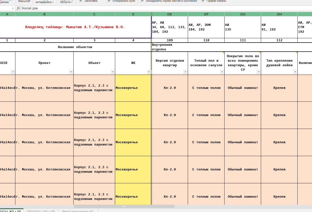Screen dimensions: 312x212
Task: Select column header DG
Action: click(x=243, y=14)
